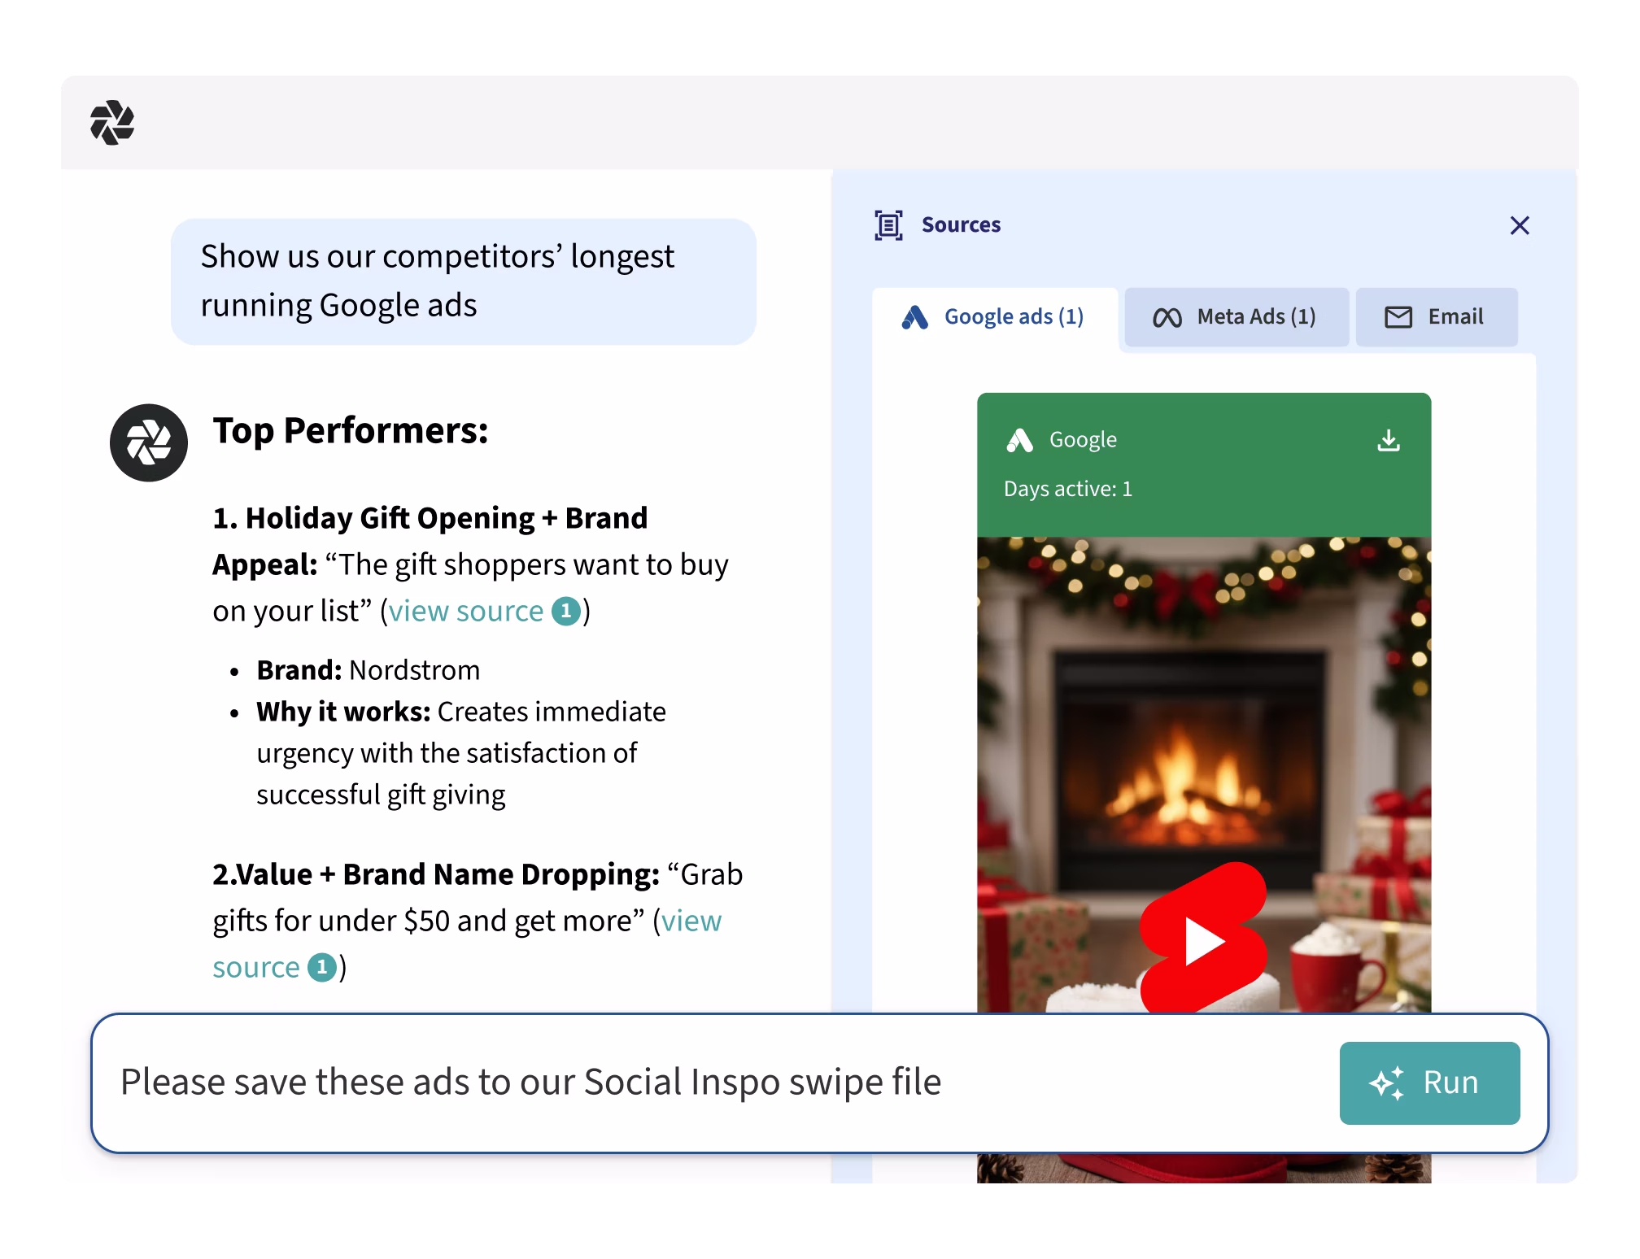The image size is (1640, 1259).
Task: Focus the prompt input field
Action: (651, 1083)
